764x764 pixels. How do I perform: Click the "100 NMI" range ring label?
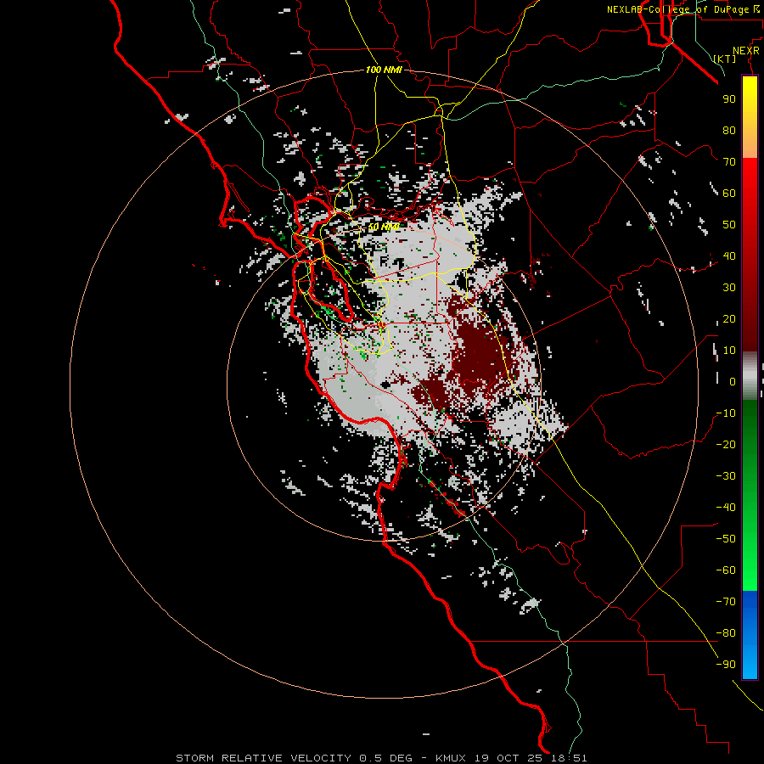pos(384,70)
